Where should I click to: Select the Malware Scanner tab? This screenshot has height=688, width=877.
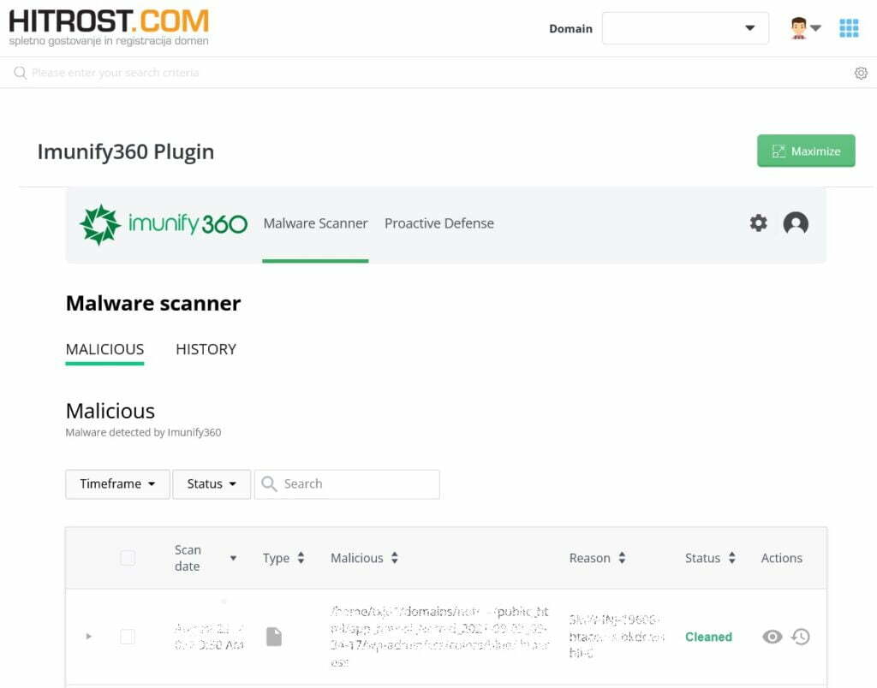tap(314, 223)
